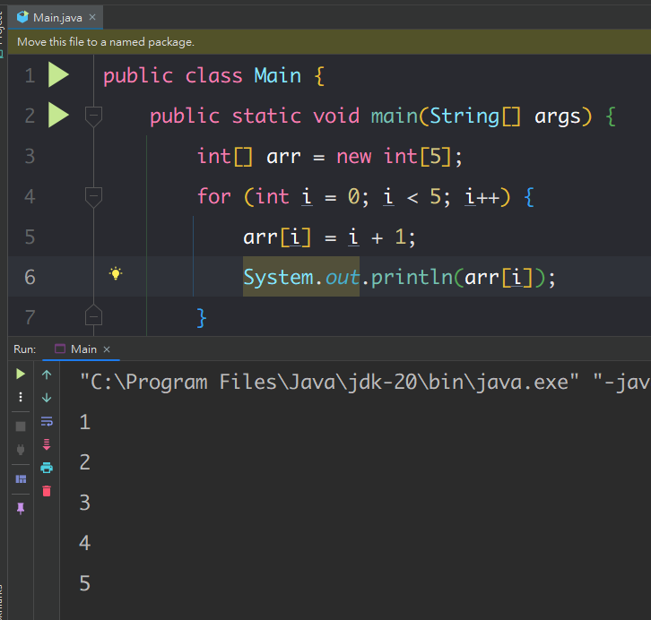
Task: Pin the Run tab with the pin icon
Action: [21, 508]
